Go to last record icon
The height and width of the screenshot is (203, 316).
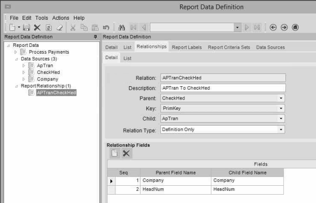257,28
